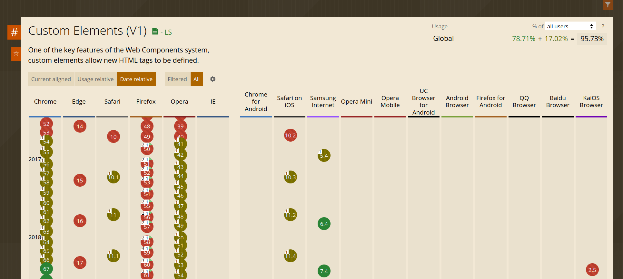Select Firefox version 48 bubble
This screenshot has height=279, width=623.
click(147, 126)
